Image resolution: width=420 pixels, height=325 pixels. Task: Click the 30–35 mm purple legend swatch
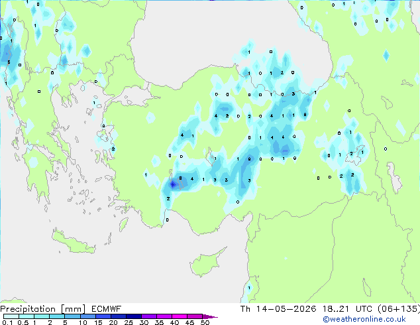click(149, 316)
